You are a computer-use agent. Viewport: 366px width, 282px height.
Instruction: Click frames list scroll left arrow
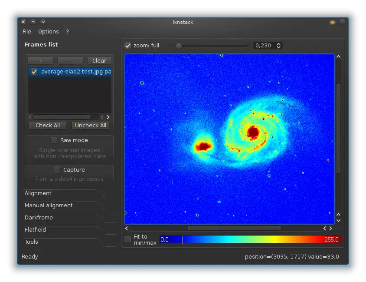tap(30, 117)
